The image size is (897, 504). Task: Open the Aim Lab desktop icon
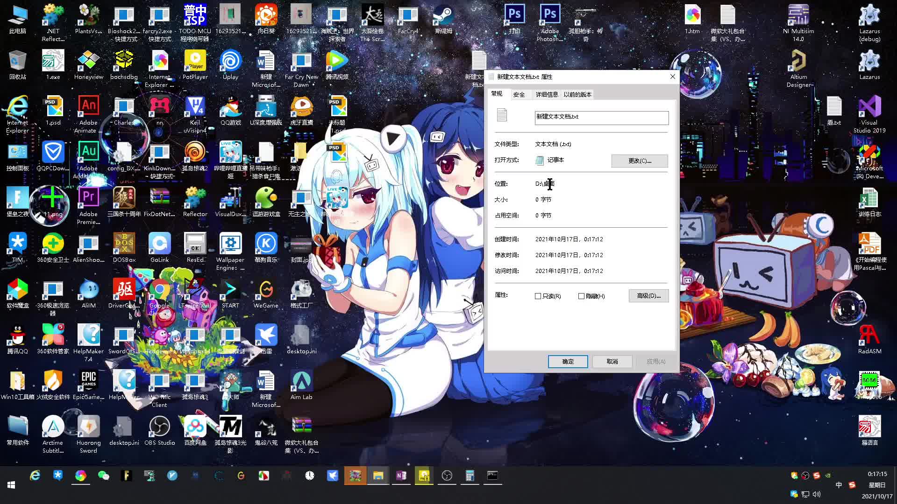[x=301, y=385]
